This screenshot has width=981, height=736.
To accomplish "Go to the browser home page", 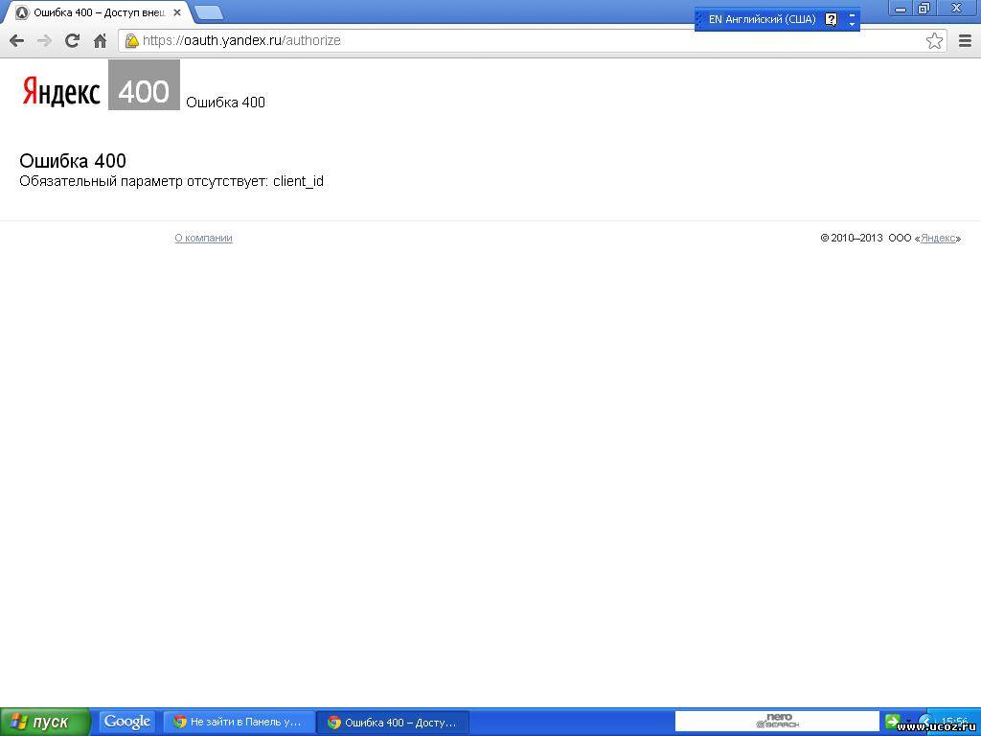I will (x=100, y=40).
